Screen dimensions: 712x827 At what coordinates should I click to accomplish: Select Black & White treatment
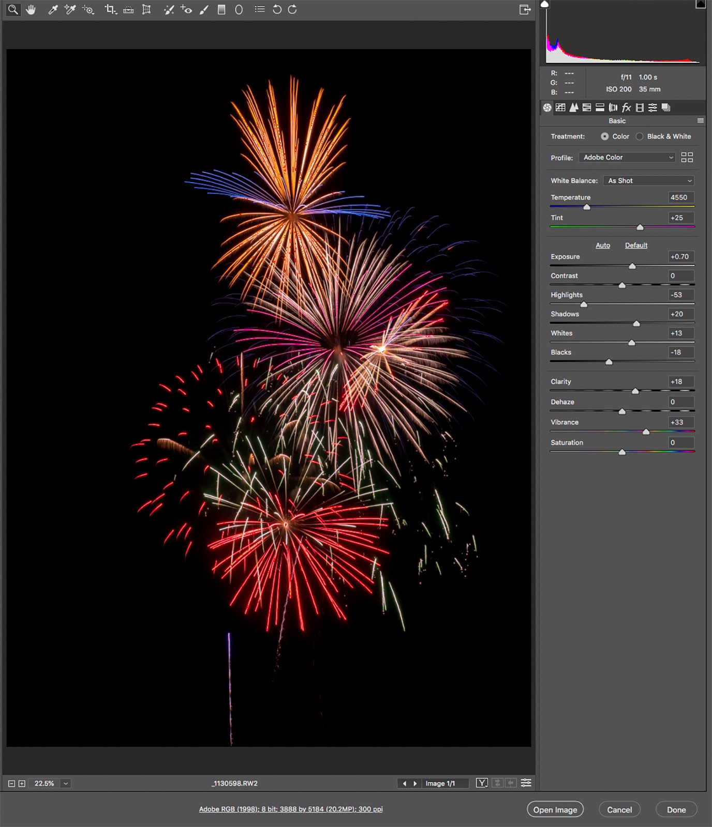tap(640, 136)
